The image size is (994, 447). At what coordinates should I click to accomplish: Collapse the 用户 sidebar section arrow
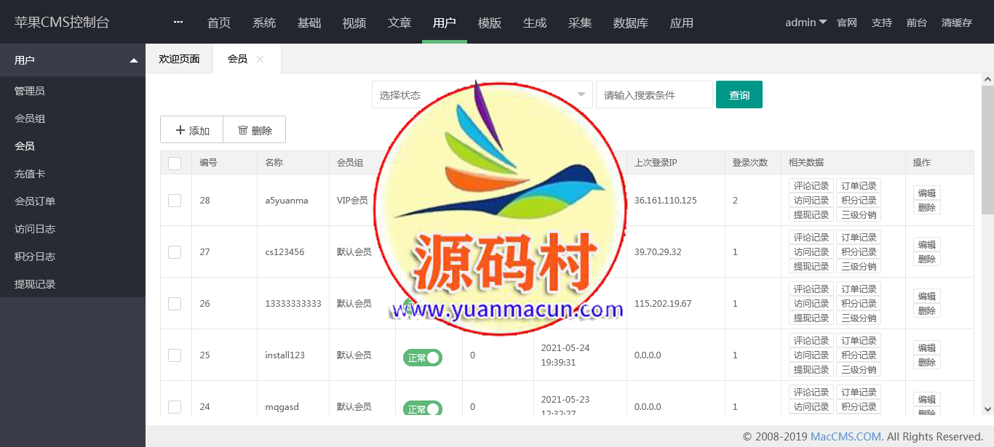point(133,60)
